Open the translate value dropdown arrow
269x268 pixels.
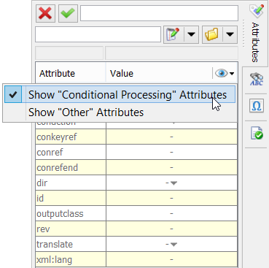click(174, 245)
